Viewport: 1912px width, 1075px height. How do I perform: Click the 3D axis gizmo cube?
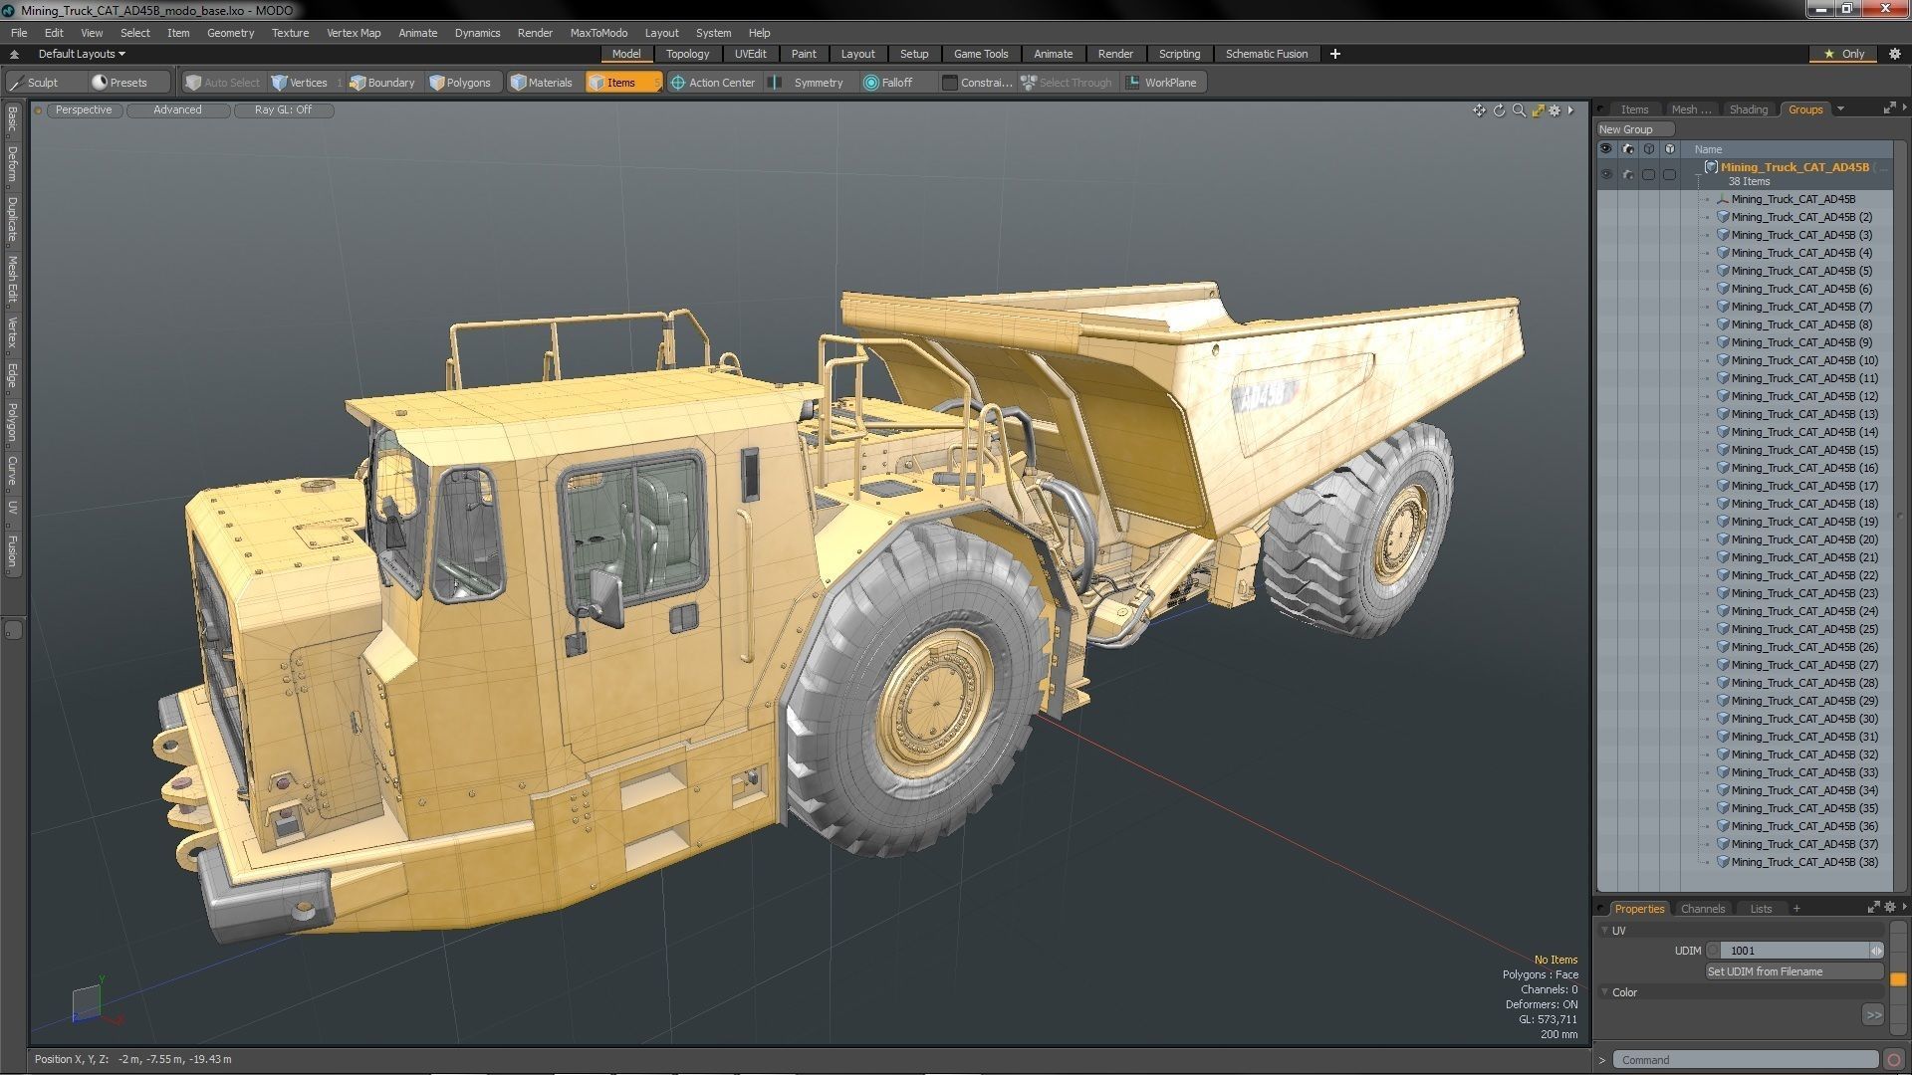point(88,1001)
